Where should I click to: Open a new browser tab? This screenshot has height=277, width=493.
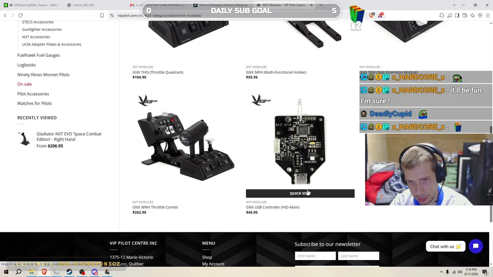[321, 5]
